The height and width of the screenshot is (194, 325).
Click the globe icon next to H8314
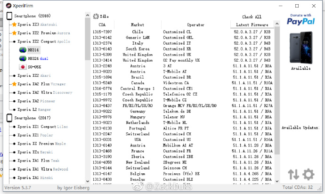(23, 50)
